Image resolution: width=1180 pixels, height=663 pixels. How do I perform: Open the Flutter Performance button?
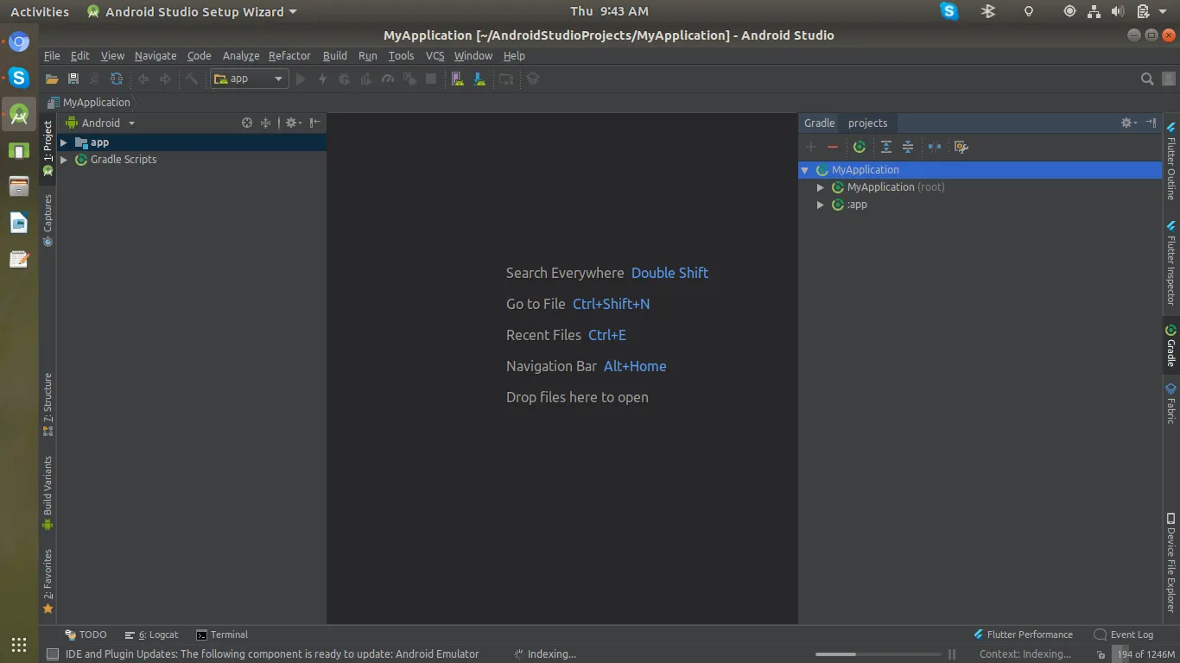coord(1023,635)
